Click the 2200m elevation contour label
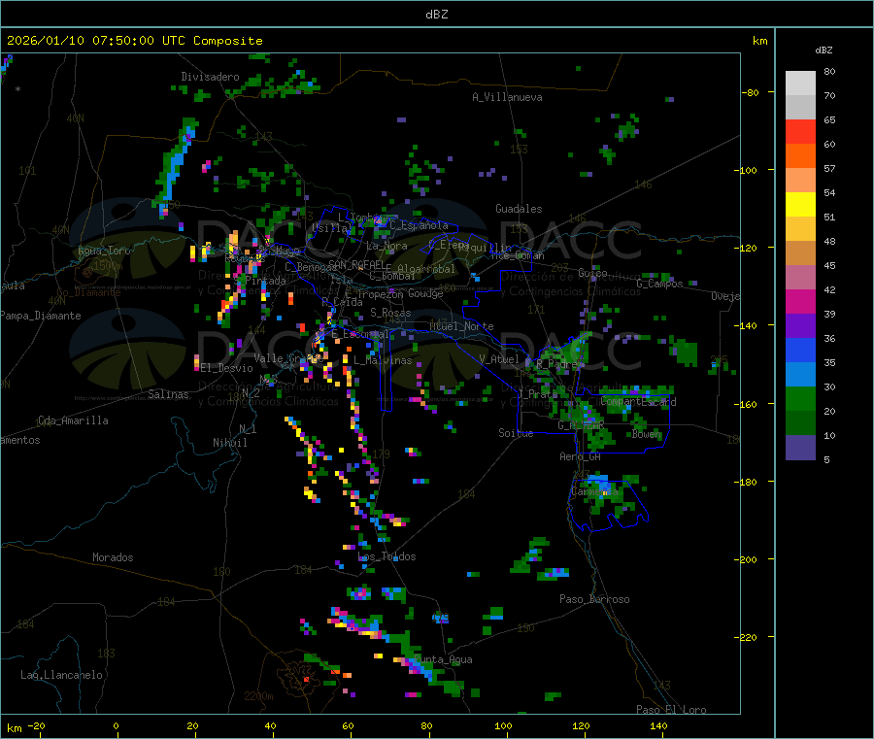Screen dimensions: 874x739 click(258, 696)
